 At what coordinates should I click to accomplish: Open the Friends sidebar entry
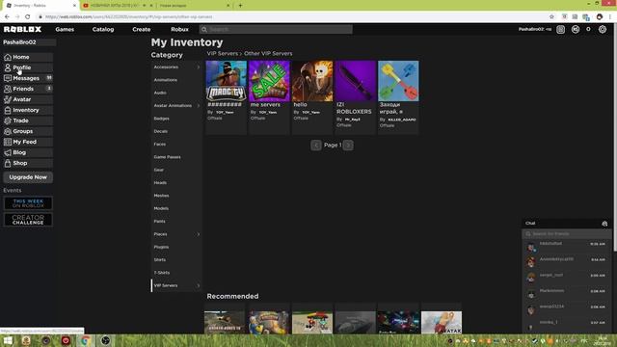click(x=28, y=89)
